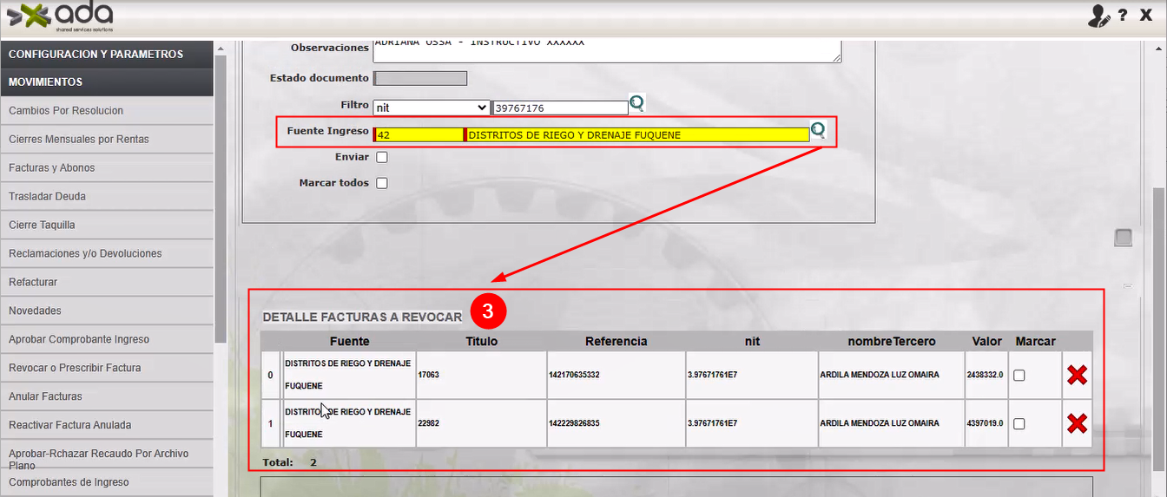Check the Marcar todos checkbox
Screen dimensions: 1167x497
382,183
